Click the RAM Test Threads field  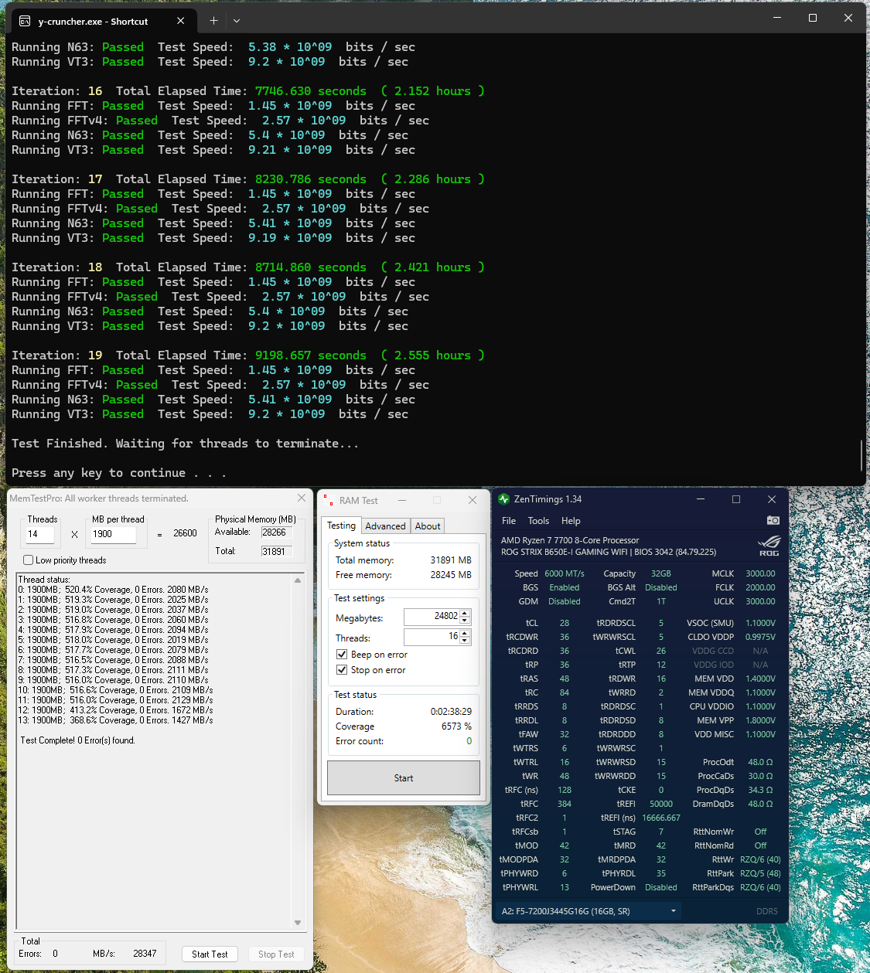pos(432,637)
